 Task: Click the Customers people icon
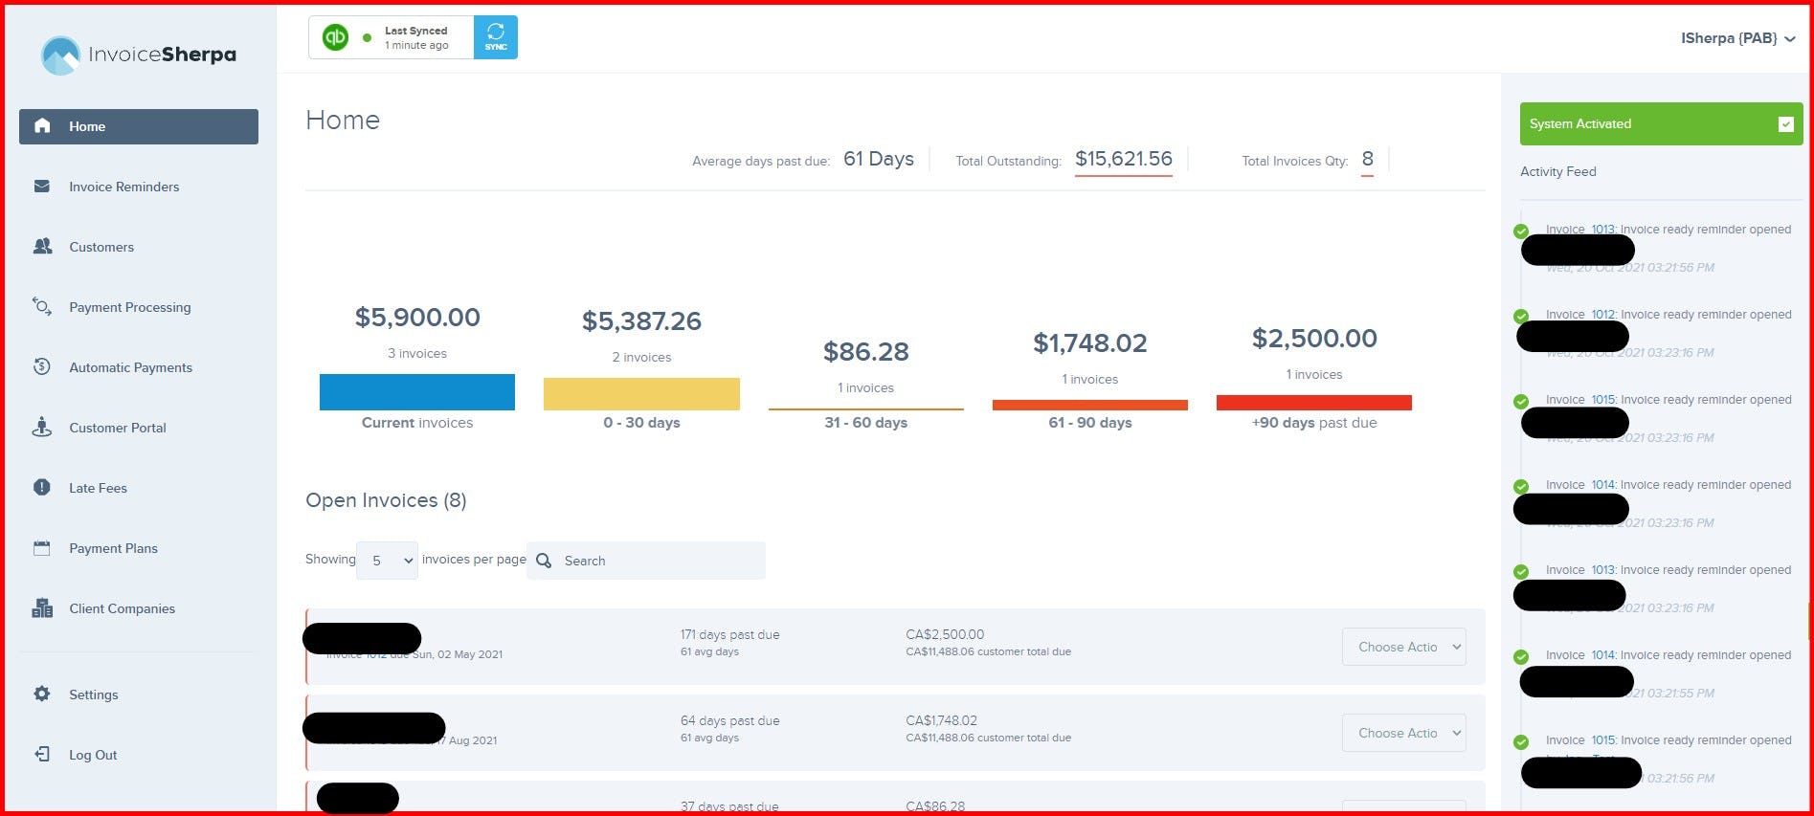[42, 247]
